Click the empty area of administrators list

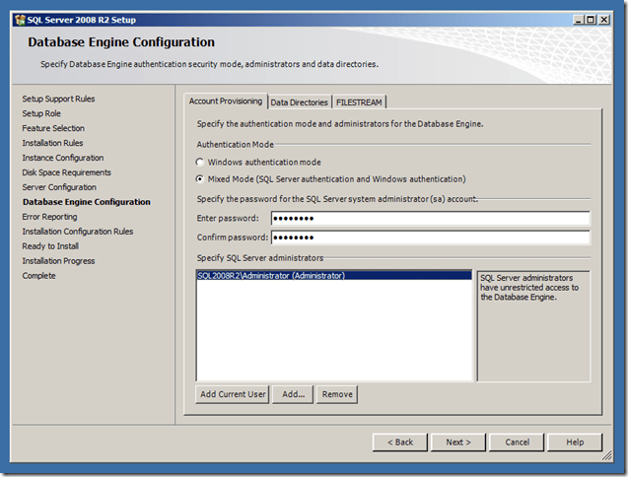[333, 335]
